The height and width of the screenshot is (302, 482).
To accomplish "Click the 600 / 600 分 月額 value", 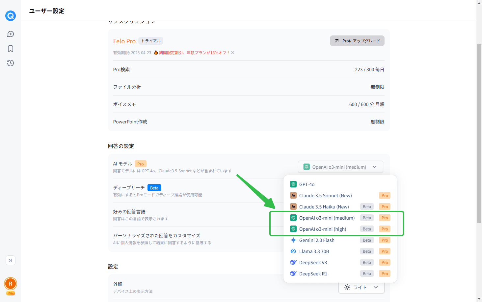I will pyautogui.click(x=367, y=104).
